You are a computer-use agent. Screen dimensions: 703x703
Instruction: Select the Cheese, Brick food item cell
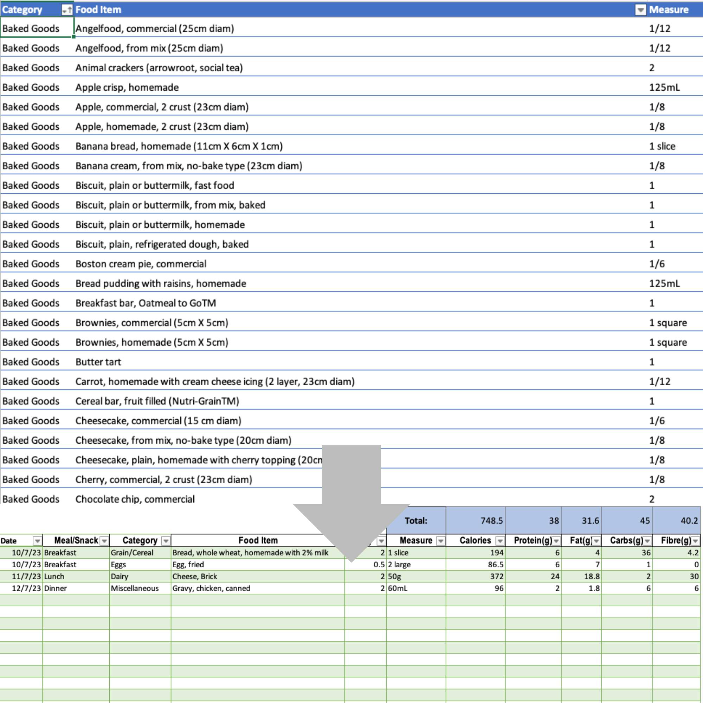258,577
